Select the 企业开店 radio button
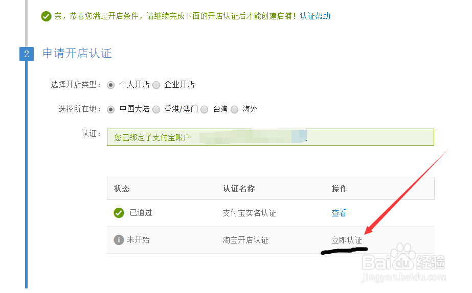Viewport: 472px width, 293px height. (x=156, y=85)
